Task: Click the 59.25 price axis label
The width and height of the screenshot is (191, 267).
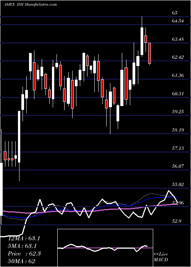Action: pos(178,112)
